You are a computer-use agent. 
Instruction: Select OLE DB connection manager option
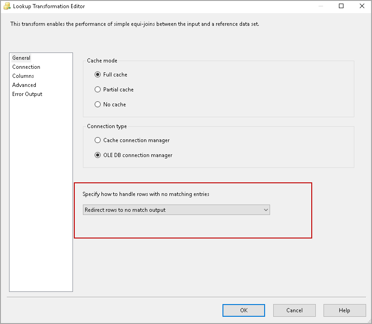tap(97, 155)
